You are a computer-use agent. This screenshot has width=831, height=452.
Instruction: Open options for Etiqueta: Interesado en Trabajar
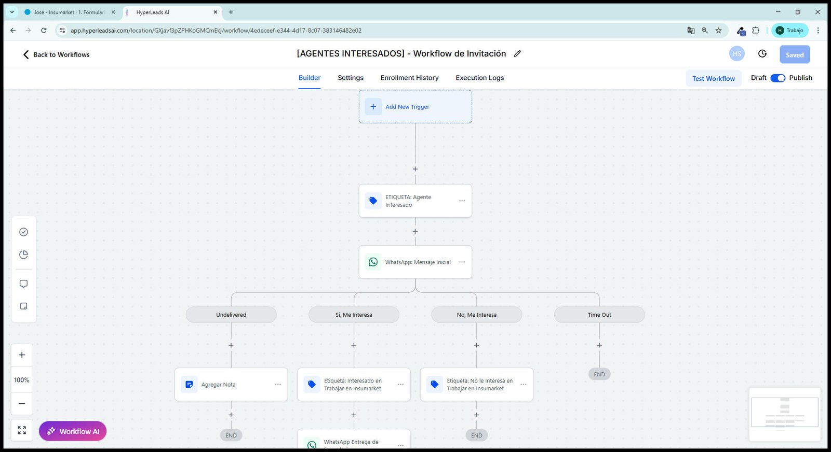pos(400,385)
